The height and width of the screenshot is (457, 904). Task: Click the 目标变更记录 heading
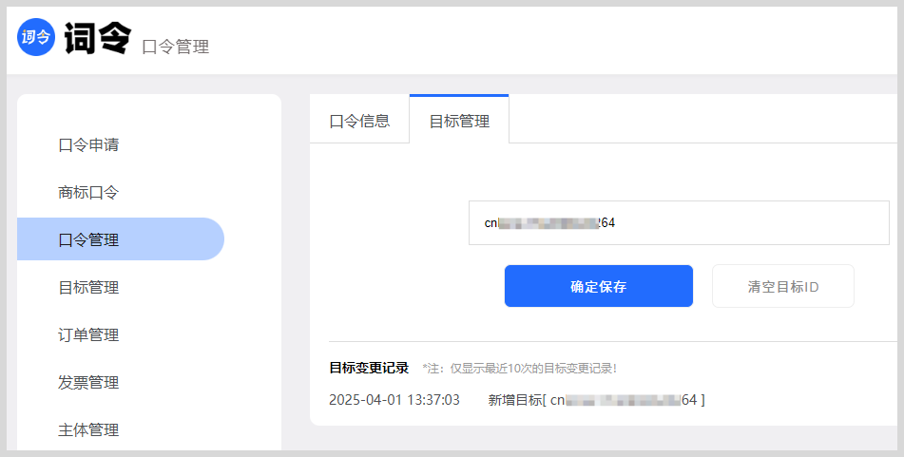coord(369,368)
